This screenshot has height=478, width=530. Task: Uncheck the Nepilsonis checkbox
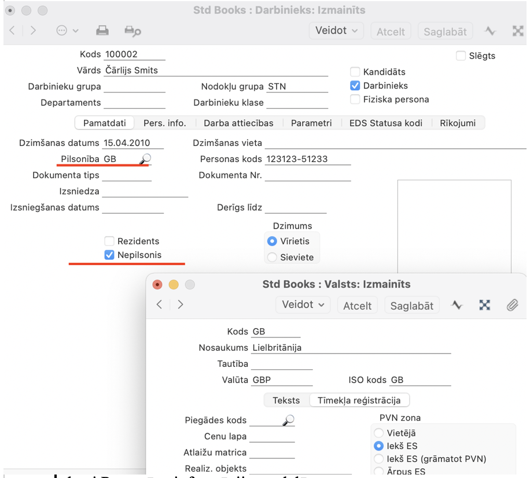coord(109,255)
